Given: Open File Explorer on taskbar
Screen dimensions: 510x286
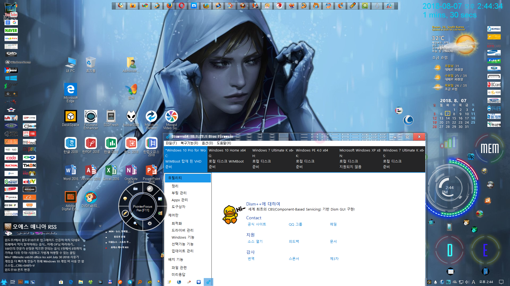Looking at the screenshot, I should point(81,282).
